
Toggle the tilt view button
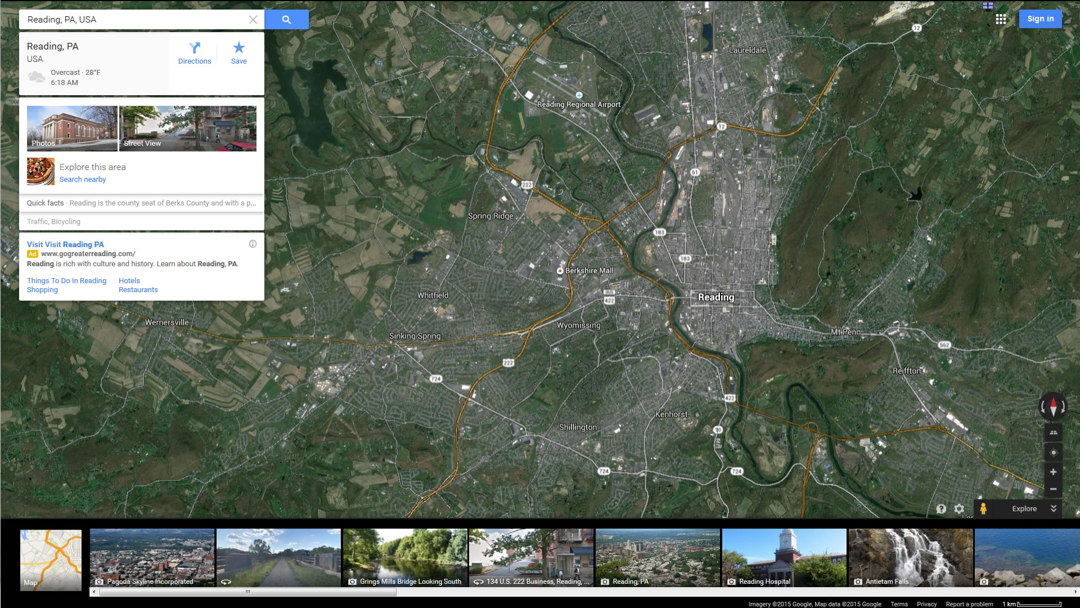(1053, 432)
